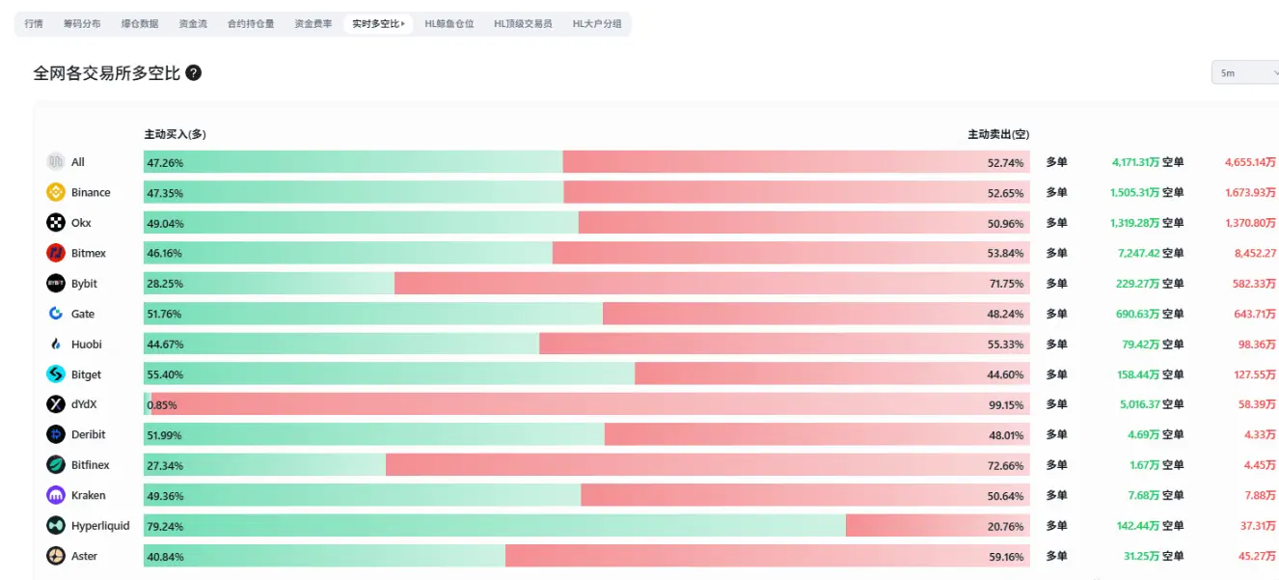Open the 5m time interval dropdown
The image size is (1279, 580).
(1245, 72)
